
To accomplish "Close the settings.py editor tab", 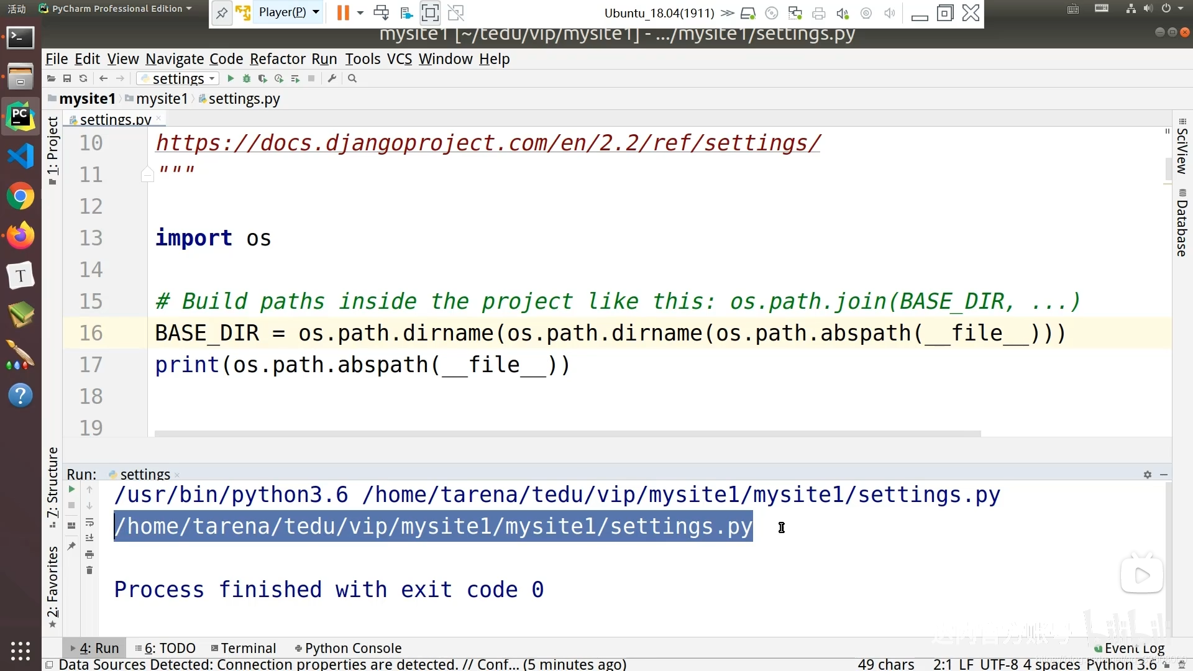I will (158, 118).
